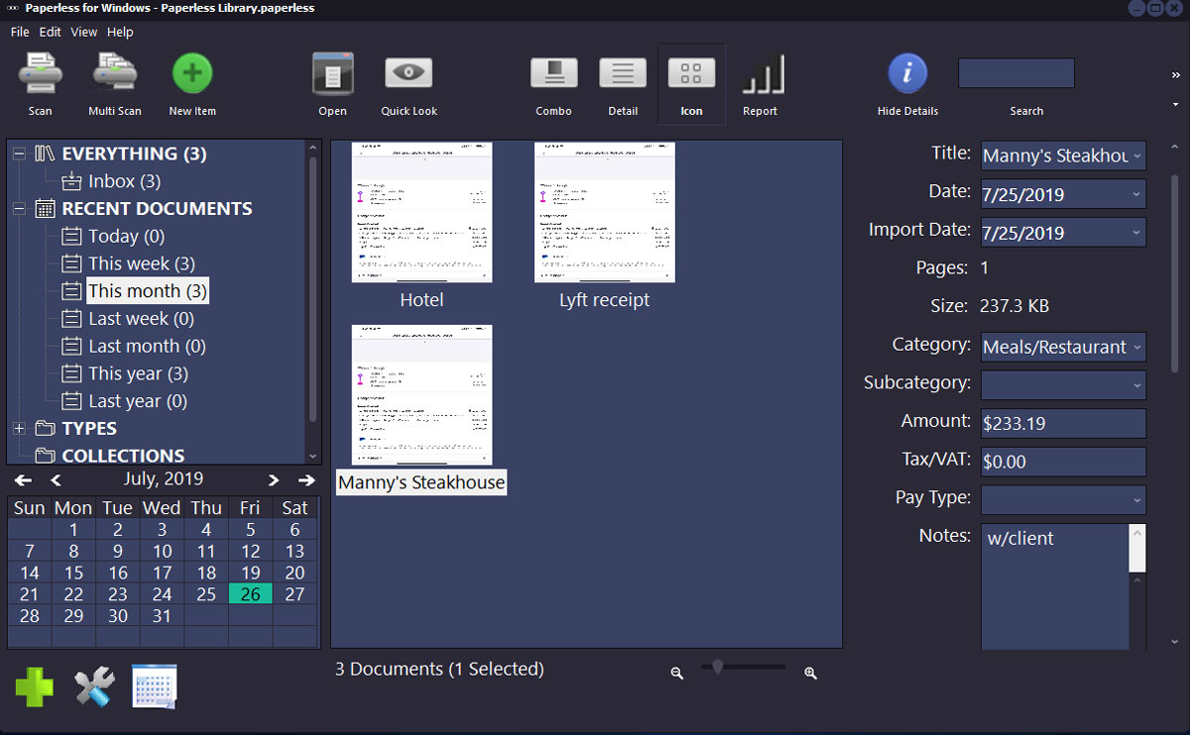Screen dimensions: 1190x735
Task: Click the wrench tools icon at bottom left
Action: [x=95, y=687]
